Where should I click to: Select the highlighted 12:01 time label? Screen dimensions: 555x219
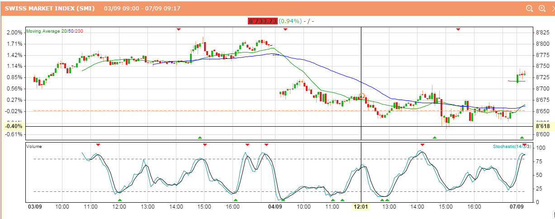coord(361,206)
